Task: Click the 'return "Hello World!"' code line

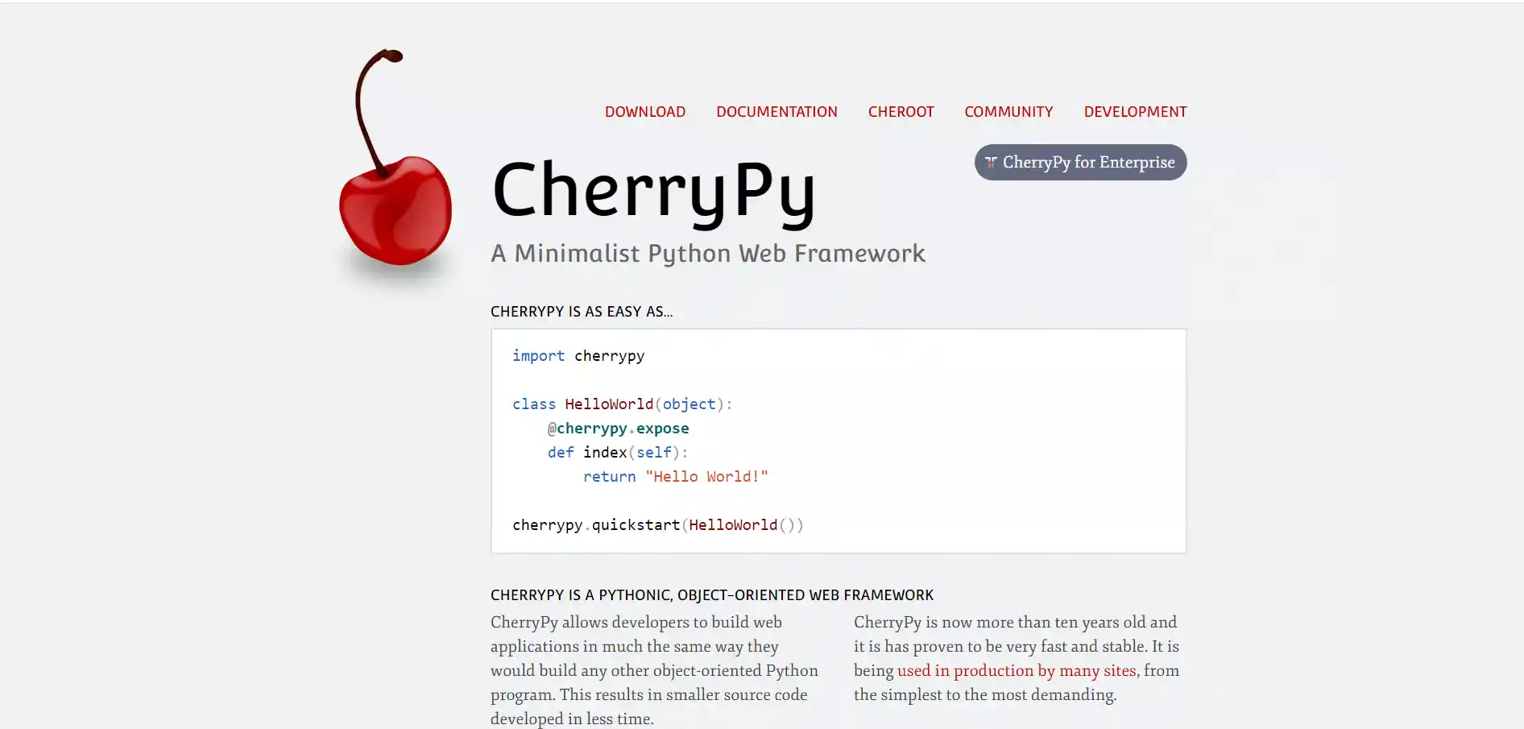Action: pyautogui.click(x=676, y=477)
